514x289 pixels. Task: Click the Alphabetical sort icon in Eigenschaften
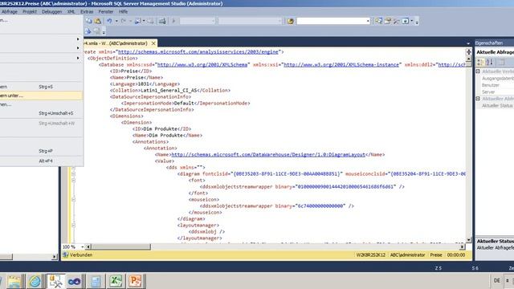[x=489, y=63]
